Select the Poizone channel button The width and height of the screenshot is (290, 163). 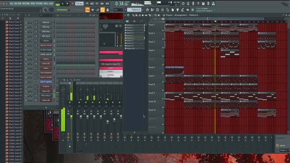click(46, 86)
